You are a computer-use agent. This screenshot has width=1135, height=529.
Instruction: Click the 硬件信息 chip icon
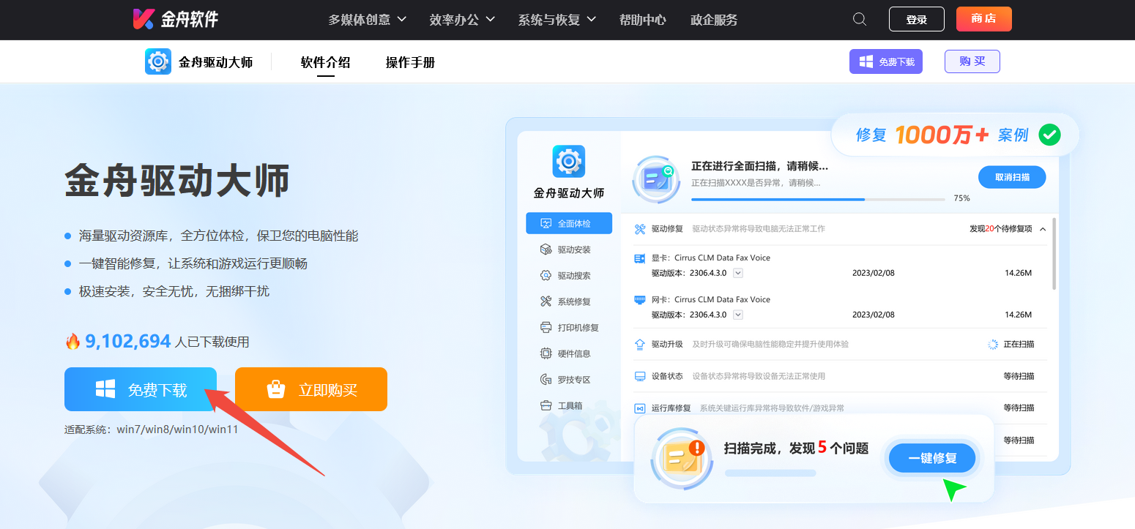click(546, 353)
